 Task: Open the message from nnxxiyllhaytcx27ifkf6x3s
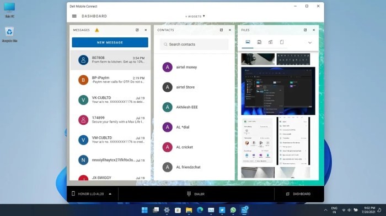[x=110, y=160]
